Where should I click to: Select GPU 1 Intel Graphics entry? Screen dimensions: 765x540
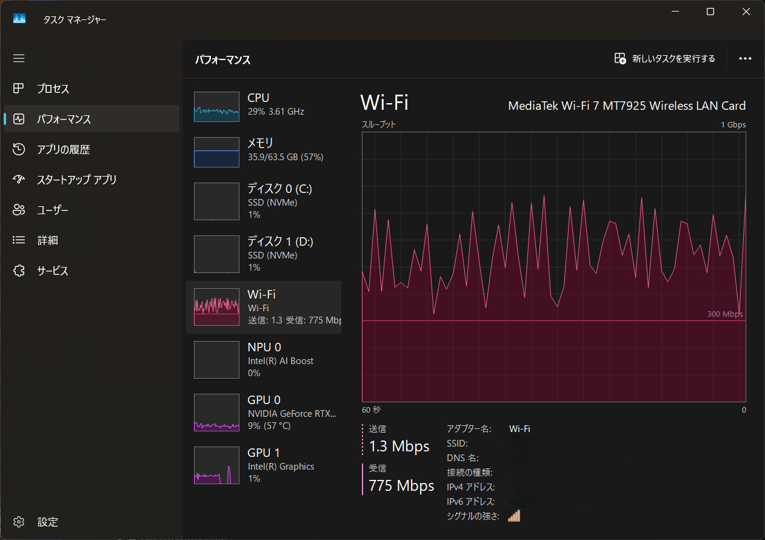[x=264, y=465]
